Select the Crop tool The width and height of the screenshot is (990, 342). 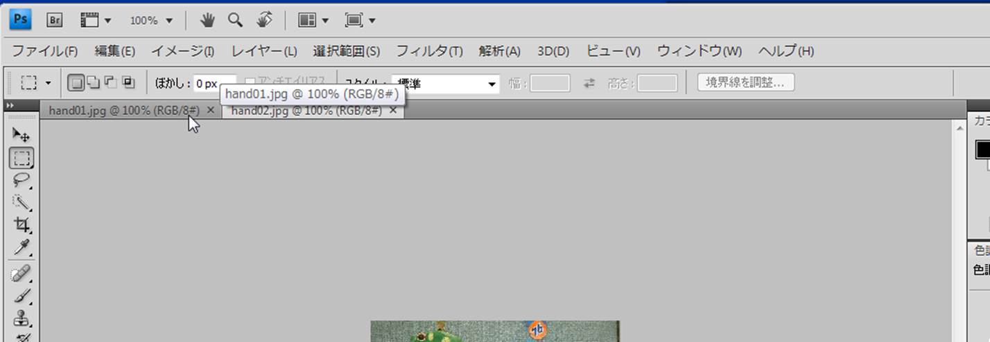(x=21, y=225)
